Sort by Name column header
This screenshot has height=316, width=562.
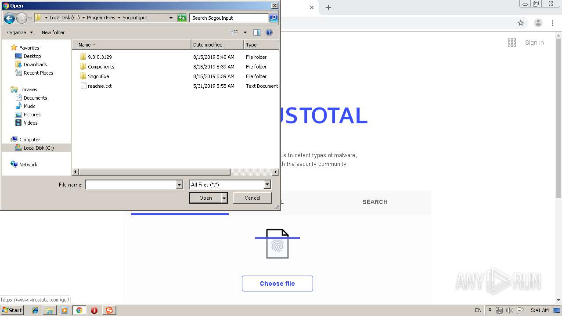coord(132,45)
